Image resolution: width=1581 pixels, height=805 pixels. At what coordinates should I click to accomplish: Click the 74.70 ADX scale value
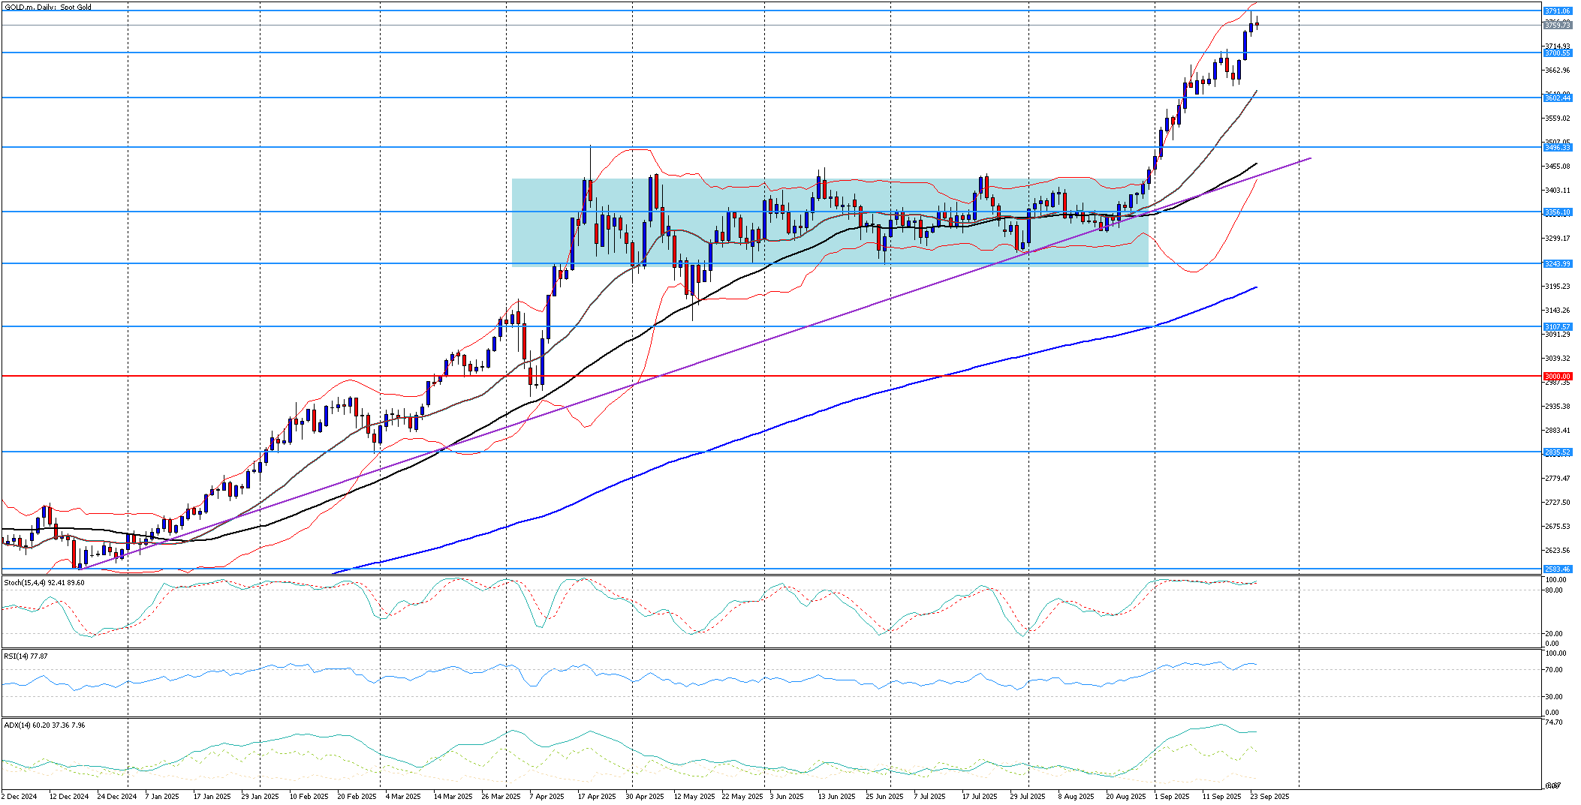[x=1552, y=722]
